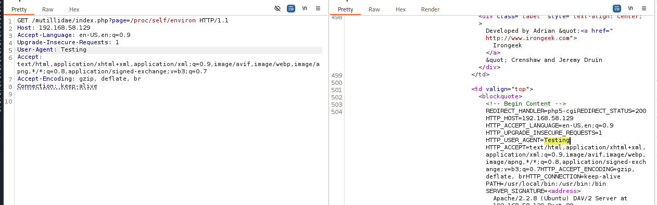657x205 pixels.
Task: Click the closing </td> tag on line 499
Action: [480, 74]
